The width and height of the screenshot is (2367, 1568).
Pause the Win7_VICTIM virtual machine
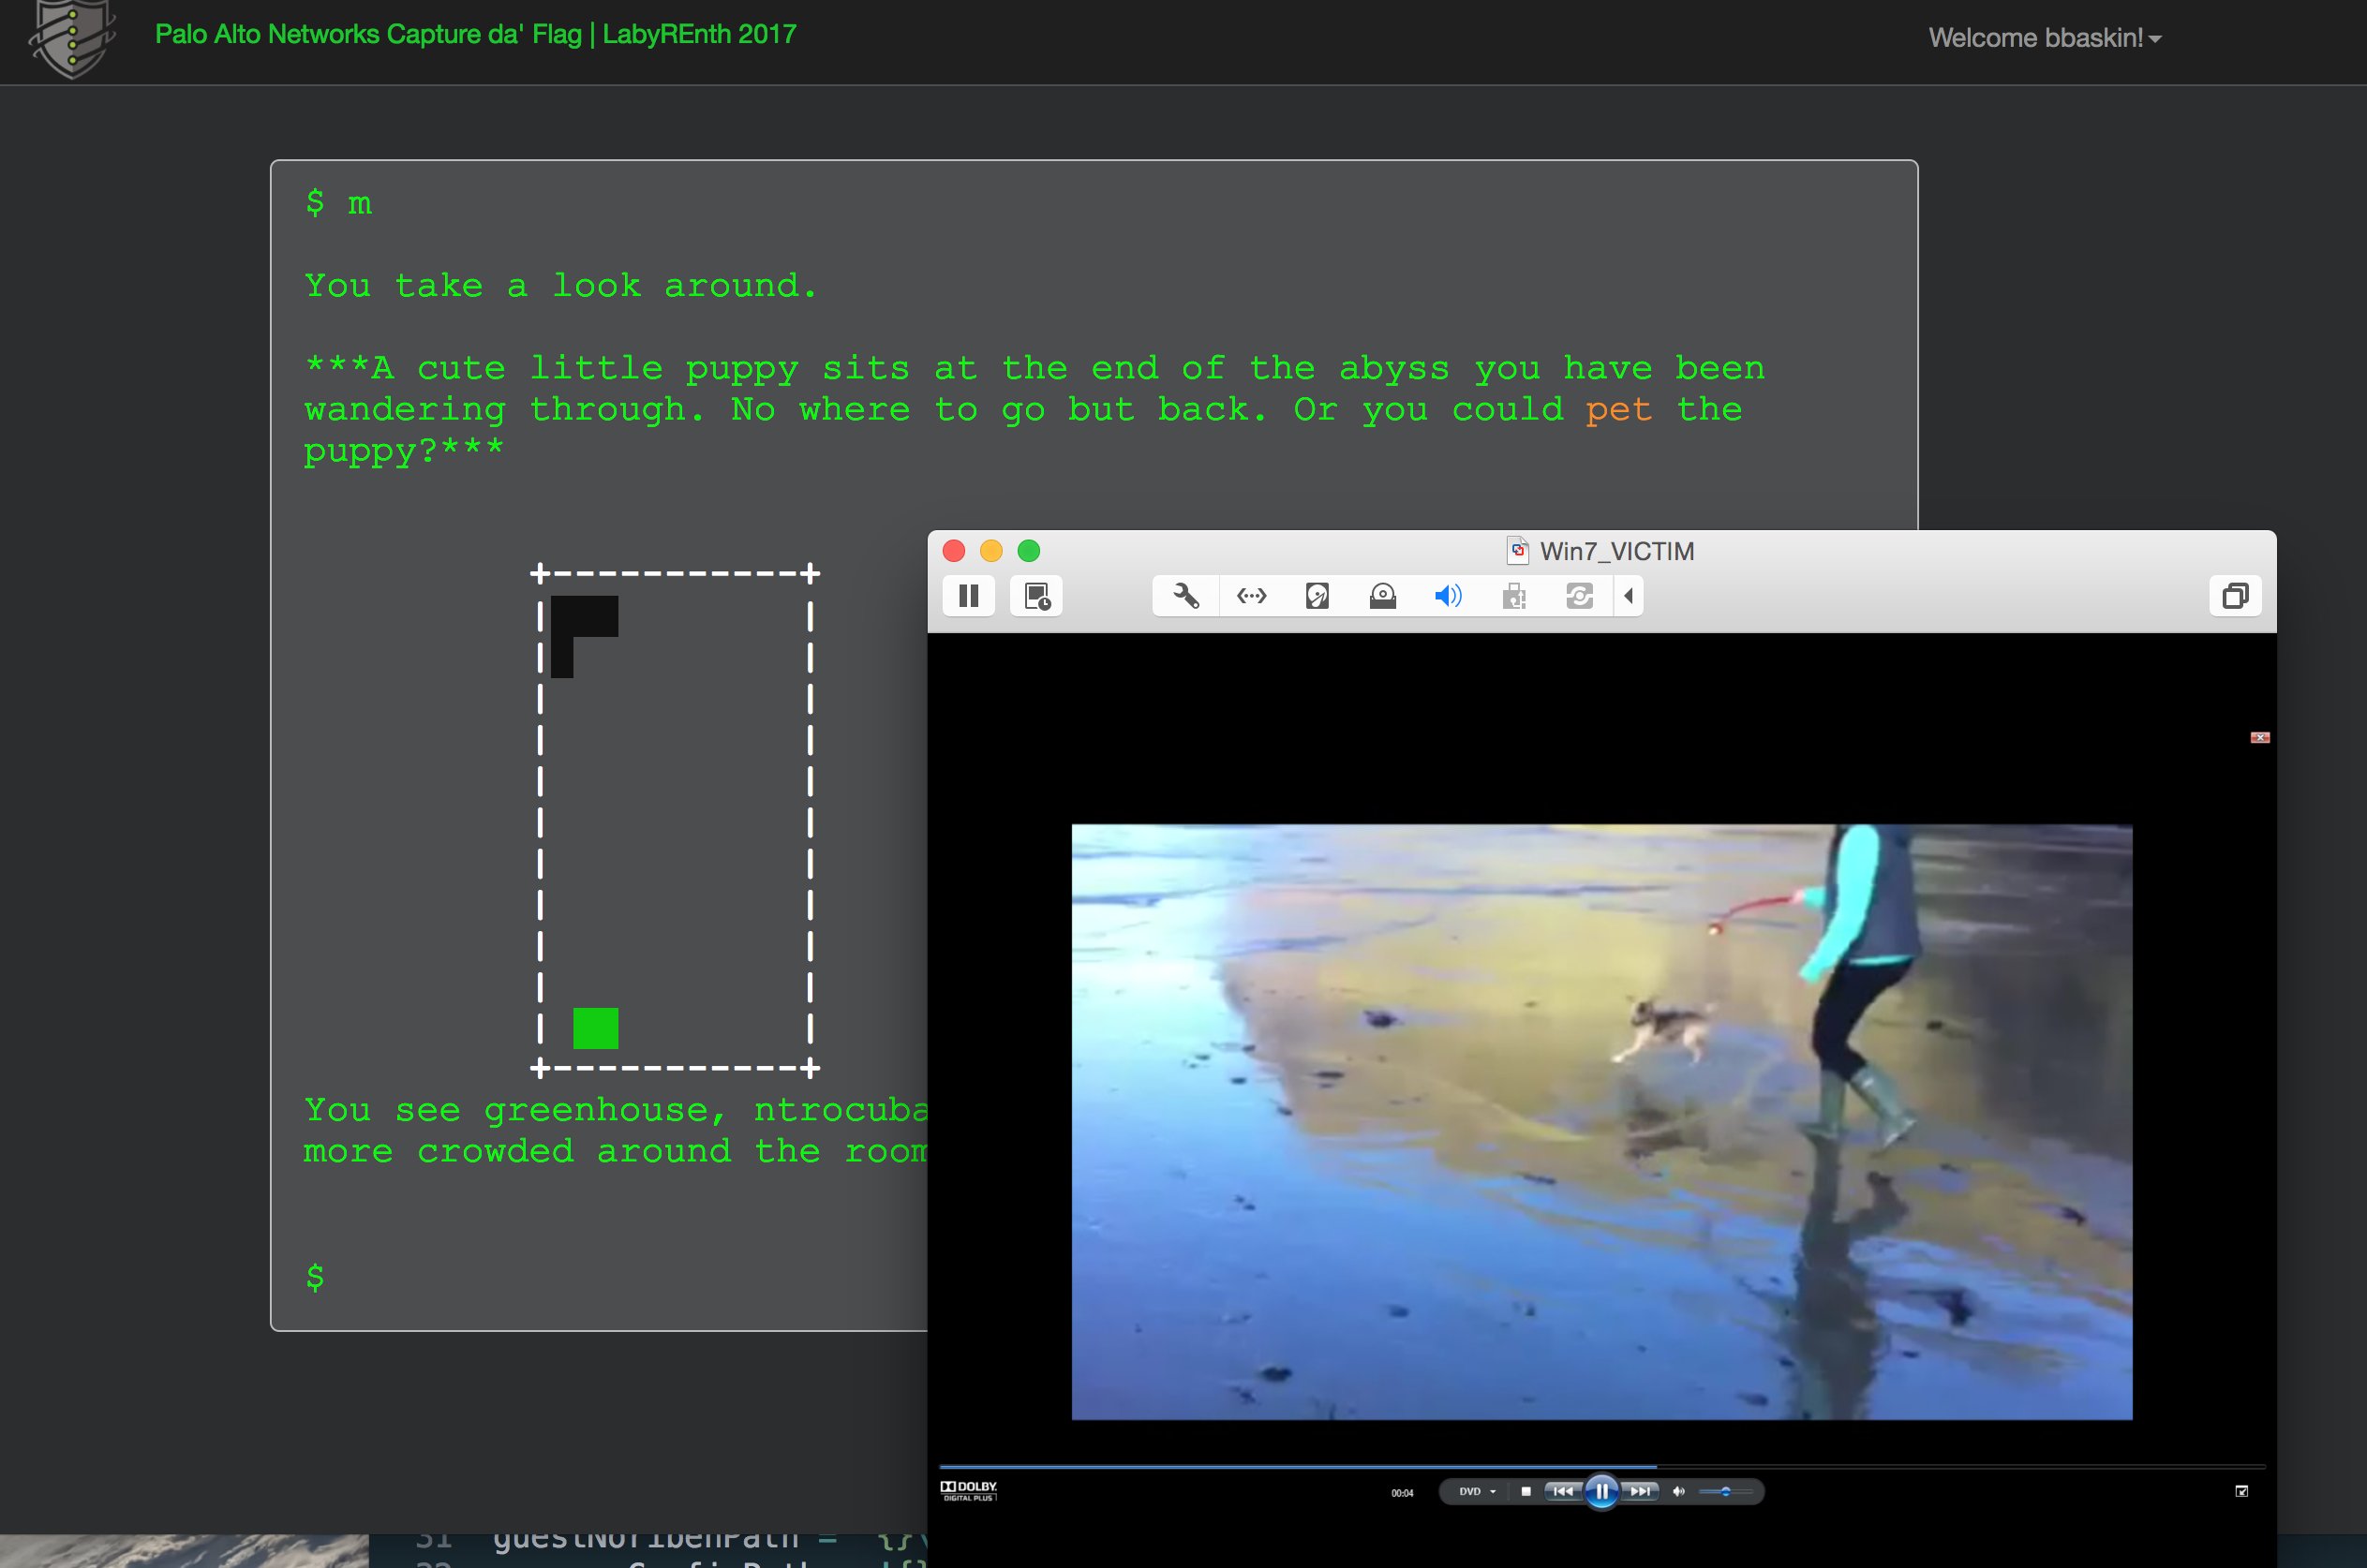968,596
